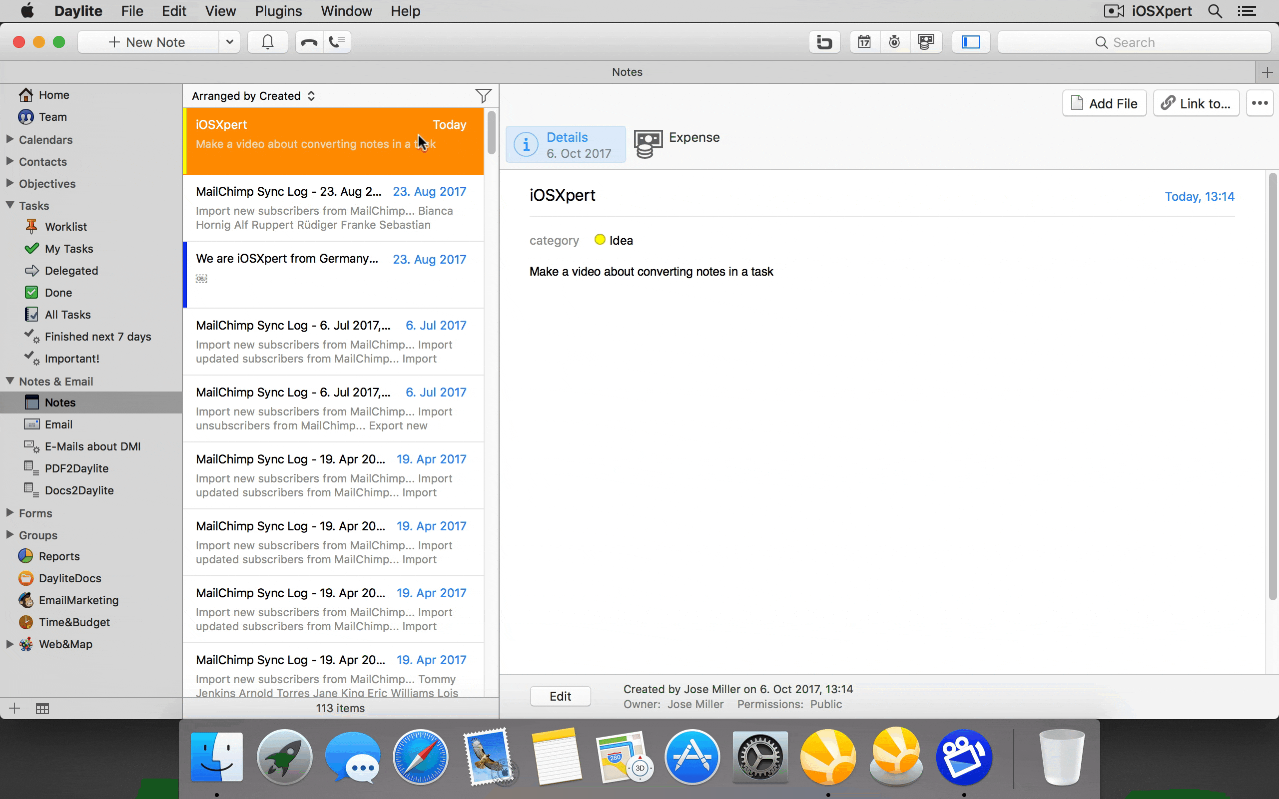This screenshot has width=1279, height=799.
Task: Click the plus button at sidebar bottom
Action: 15,709
